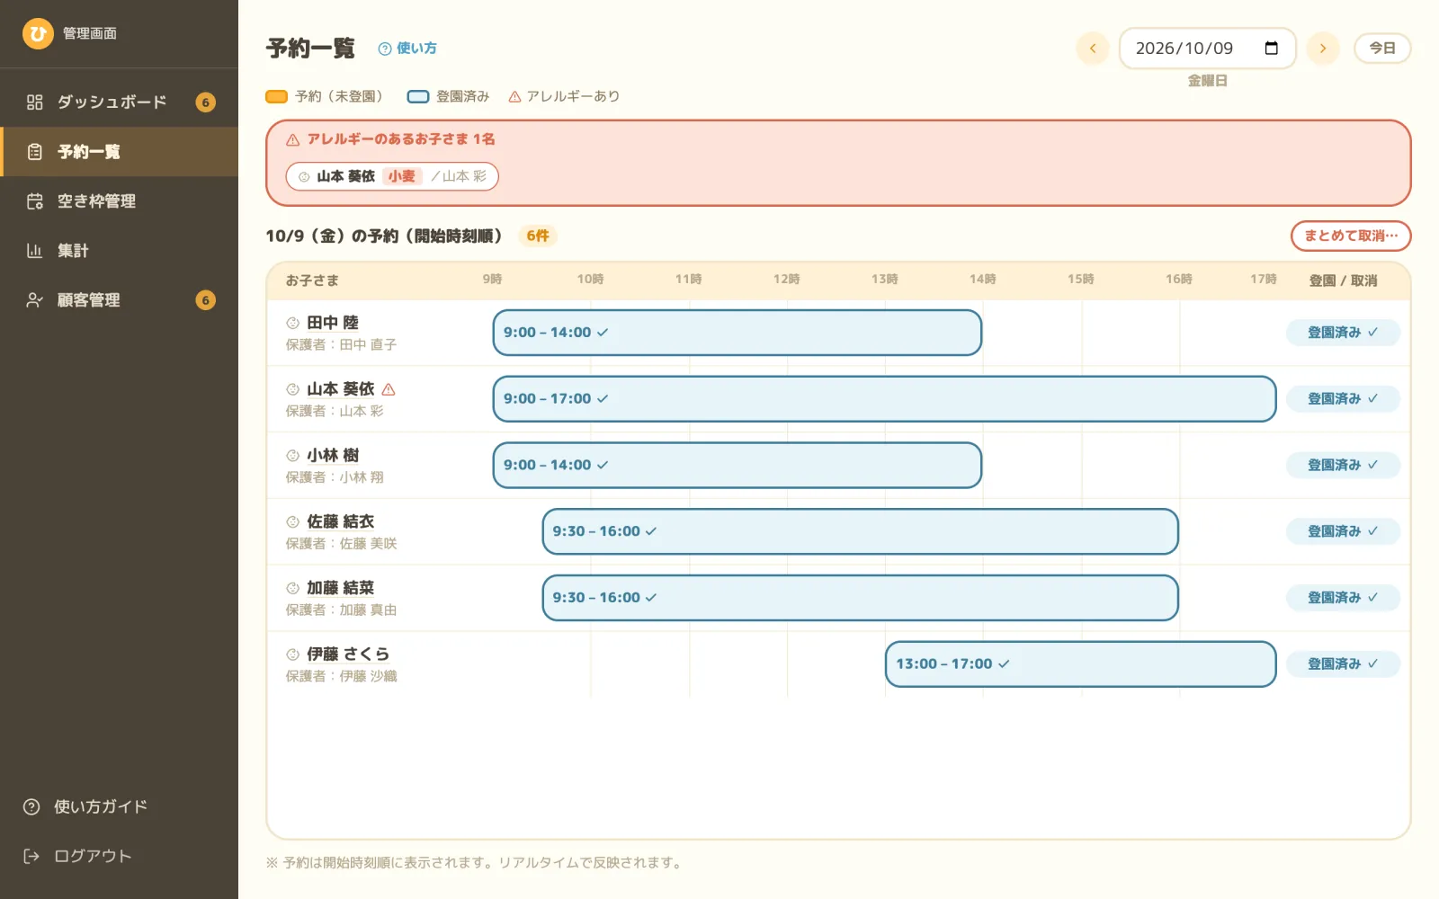Select 予約一覧 in the sidebar
The image size is (1439, 899).
pyautogui.click(x=119, y=152)
